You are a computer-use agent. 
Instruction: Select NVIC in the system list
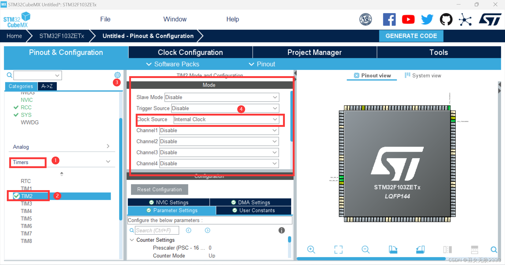click(x=27, y=100)
